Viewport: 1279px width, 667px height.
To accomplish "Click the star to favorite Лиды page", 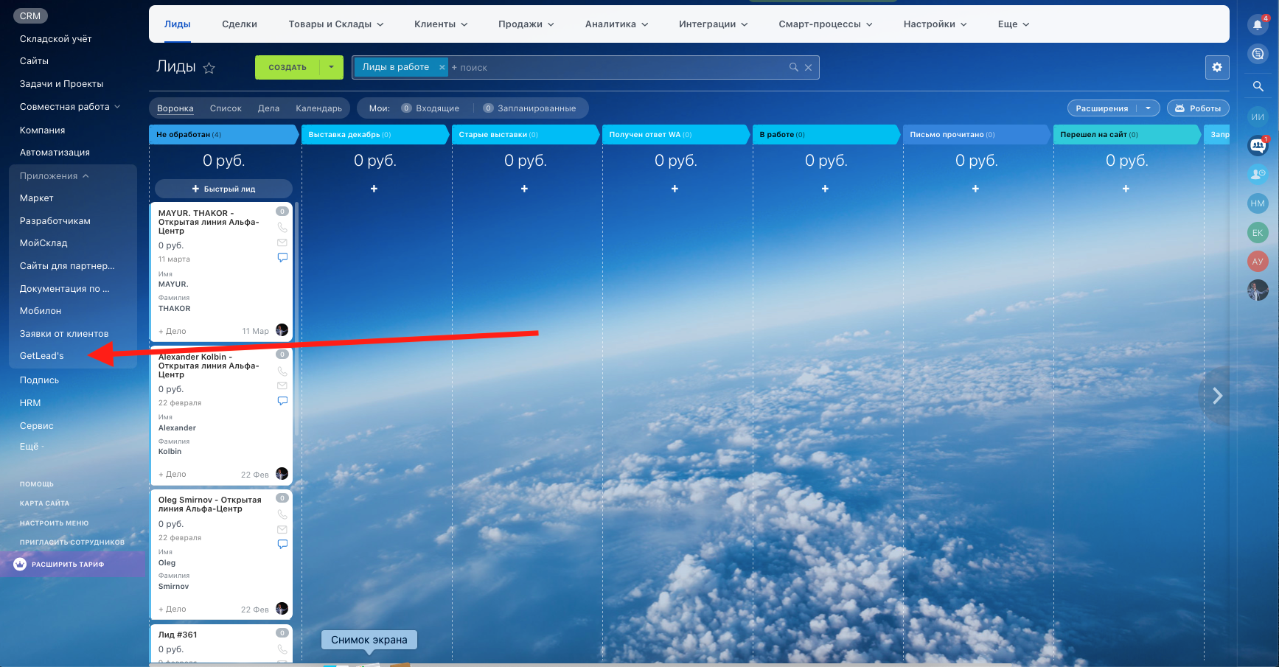I will [x=209, y=69].
